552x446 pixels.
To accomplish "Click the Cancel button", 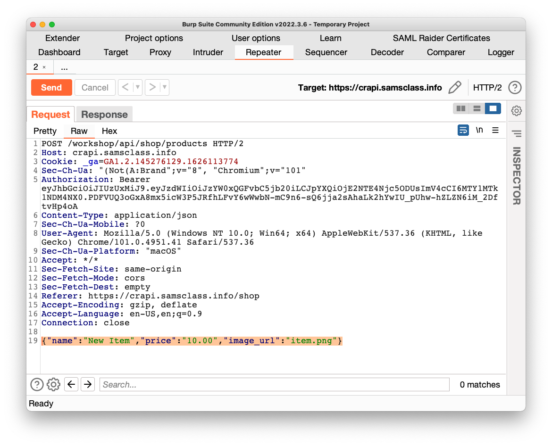I will [95, 87].
